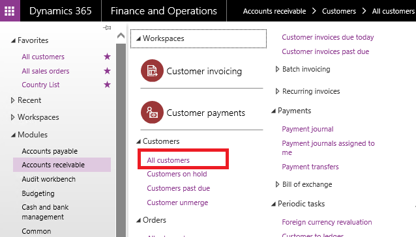Open Payment journal link
Screen dimensions: 416x237
(x=308, y=129)
